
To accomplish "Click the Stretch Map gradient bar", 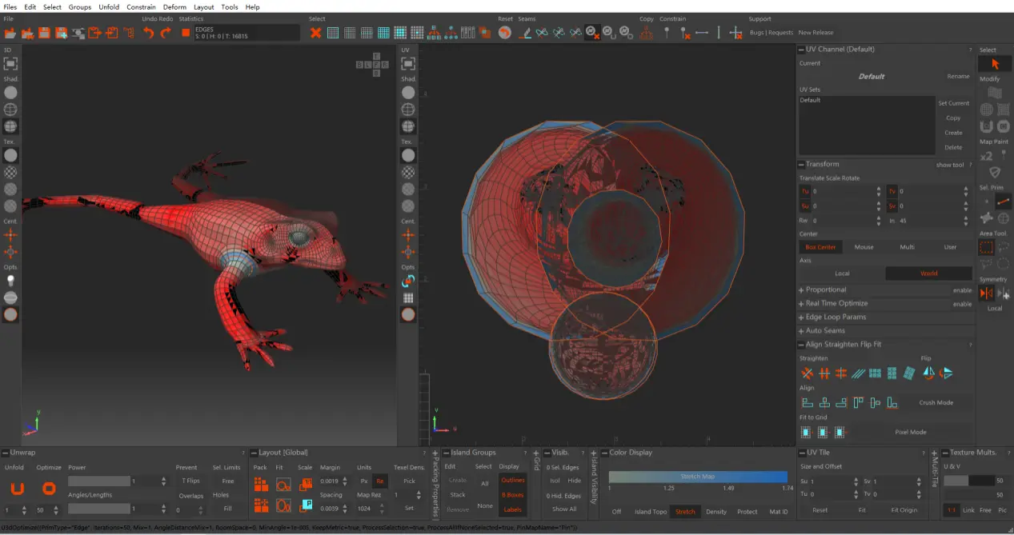I will (697, 477).
